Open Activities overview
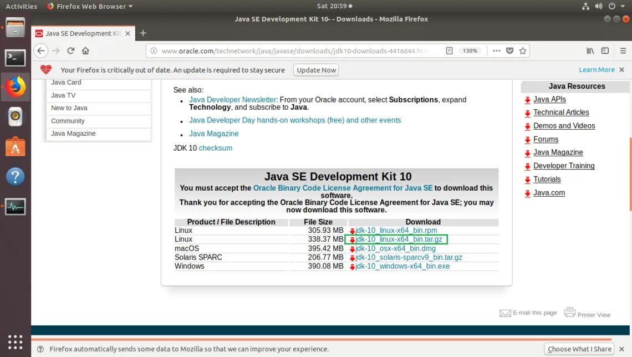The image size is (632, 357). pos(22,6)
